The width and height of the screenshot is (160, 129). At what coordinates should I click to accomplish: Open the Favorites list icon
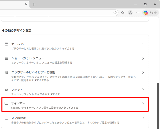(123, 13)
